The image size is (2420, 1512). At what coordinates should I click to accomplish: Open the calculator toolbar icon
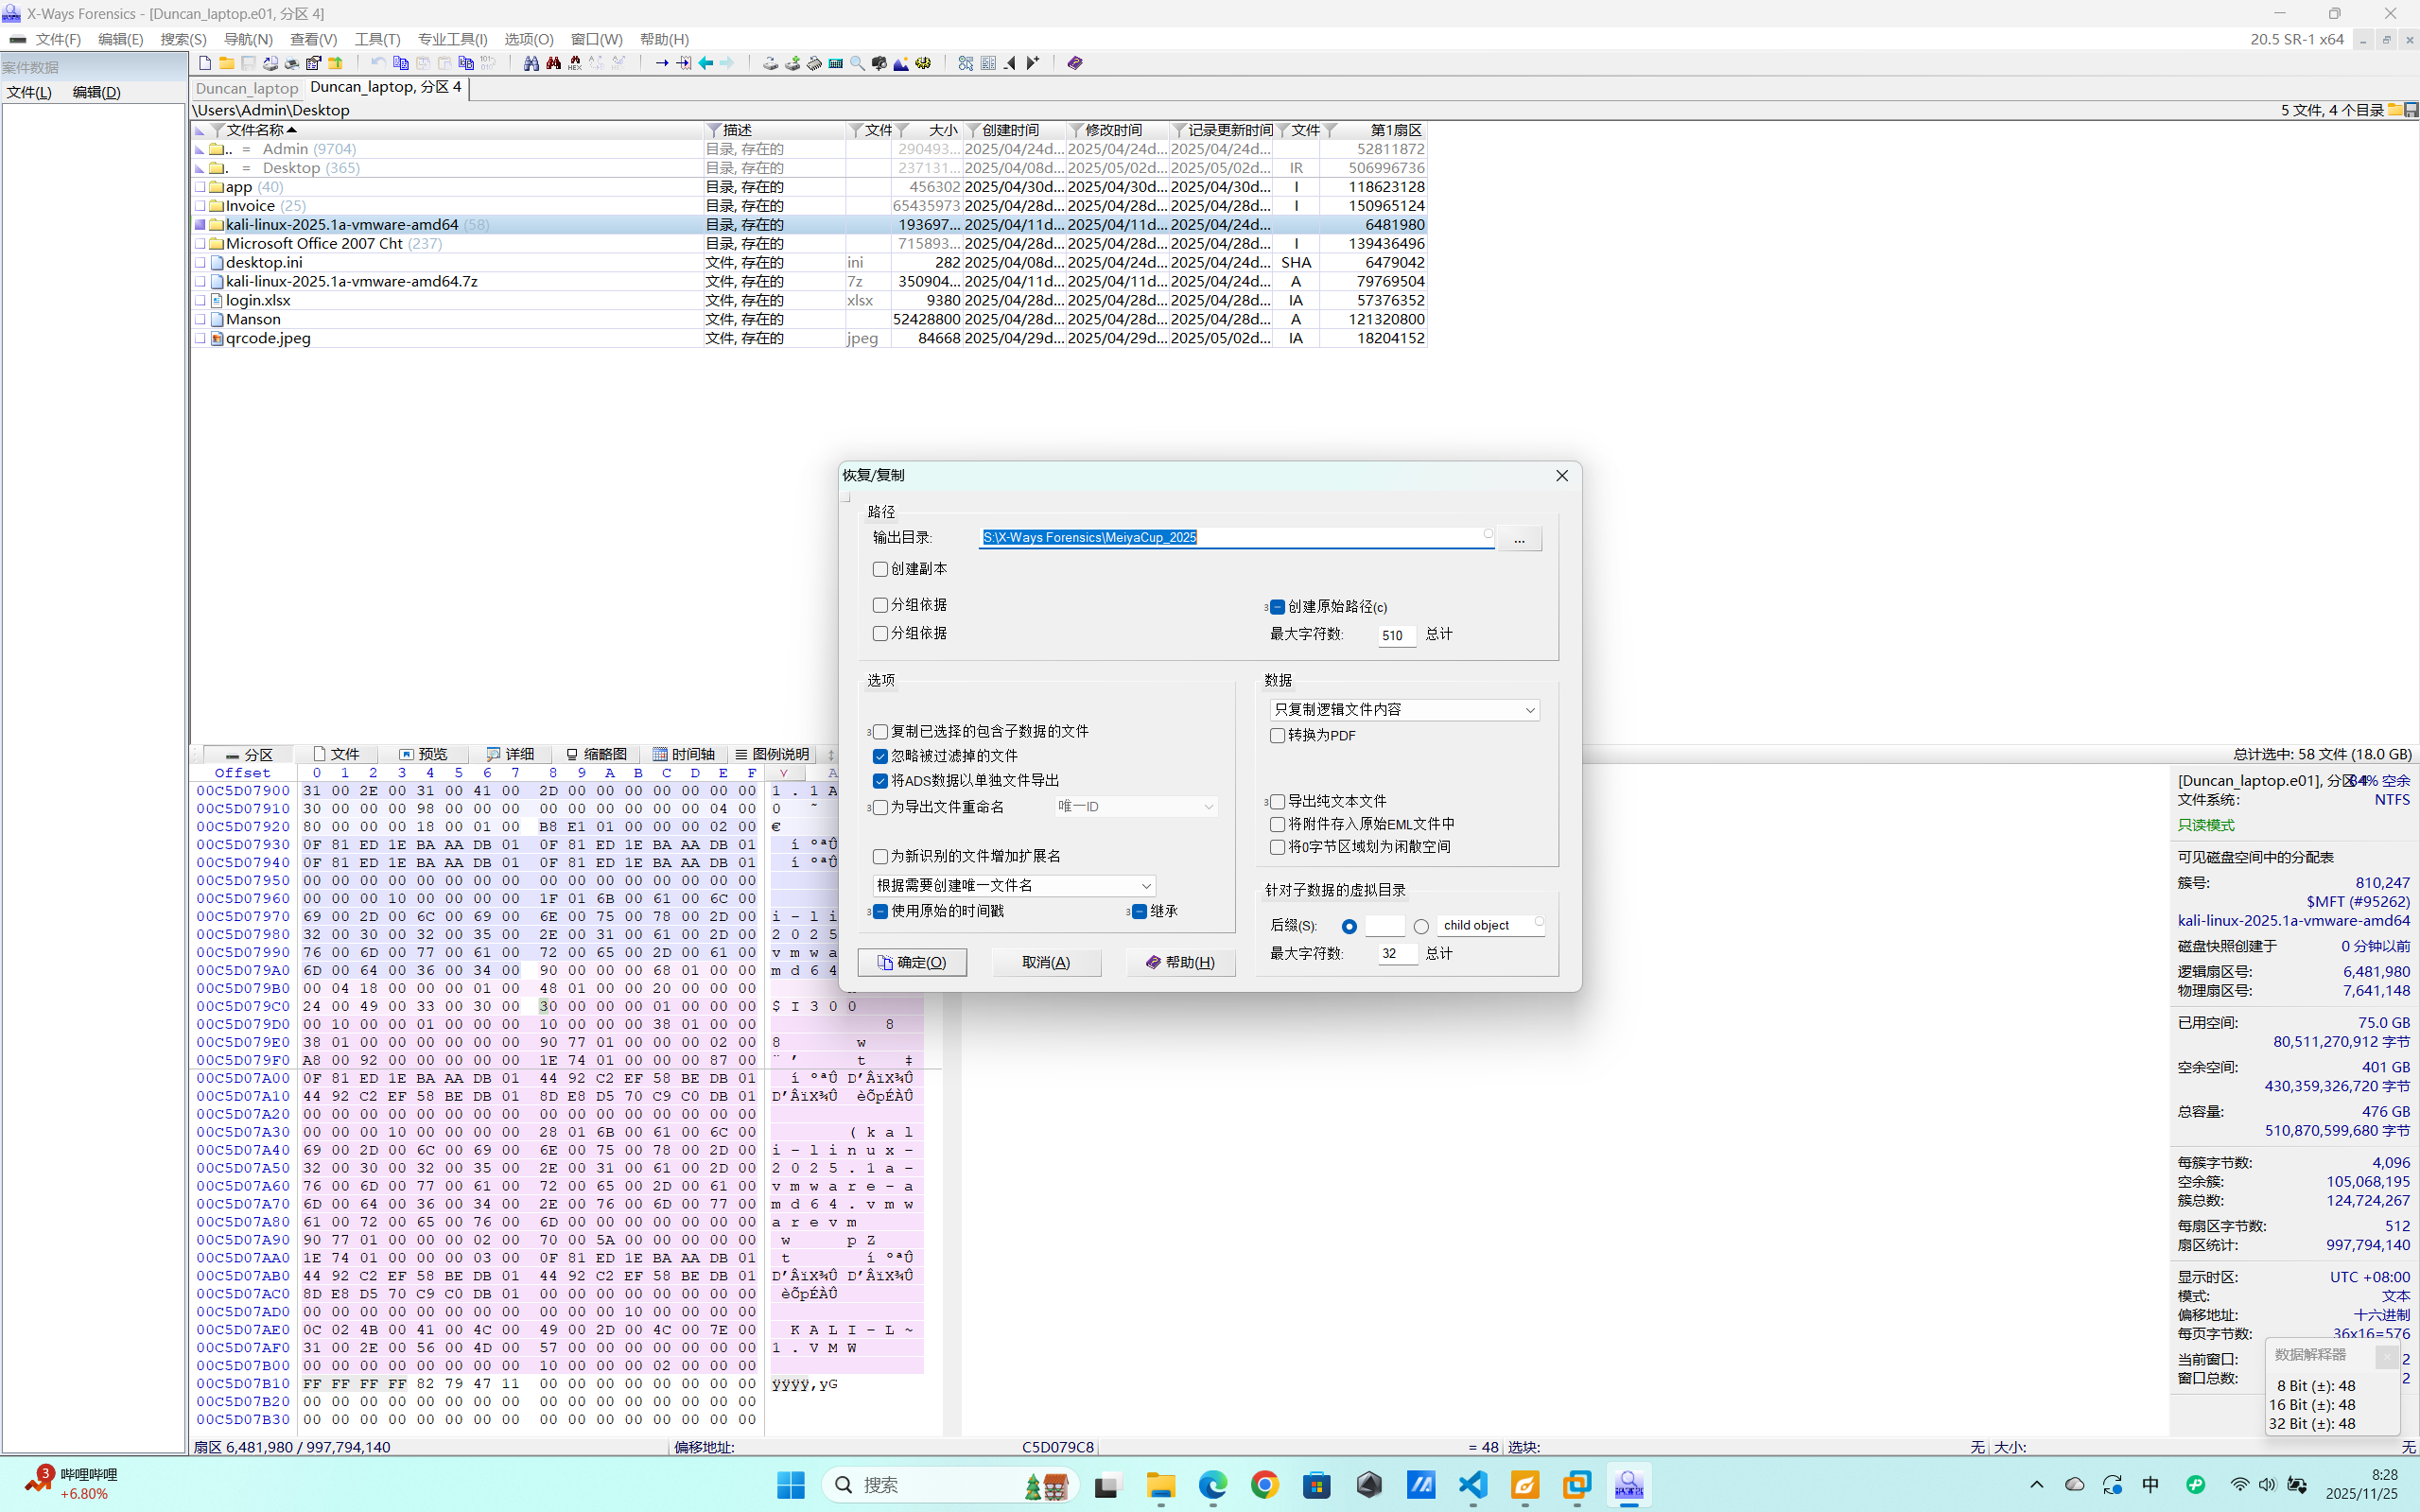point(836,63)
